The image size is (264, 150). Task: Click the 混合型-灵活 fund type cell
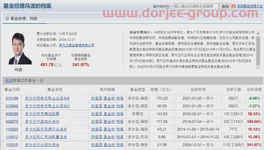click(137, 137)
